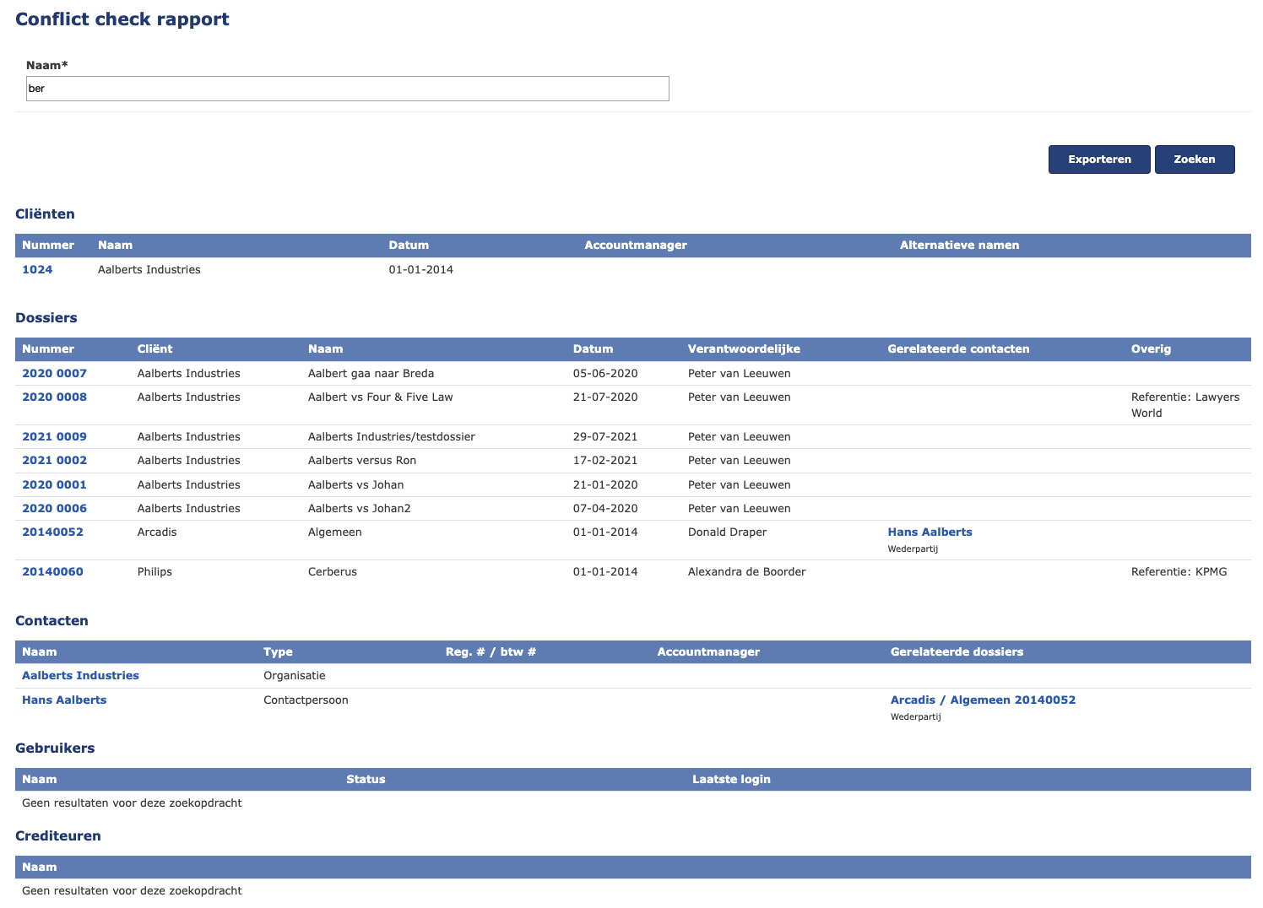Open client number 1024
This screenshot has height=908, width=1263.
coord(37,270)
